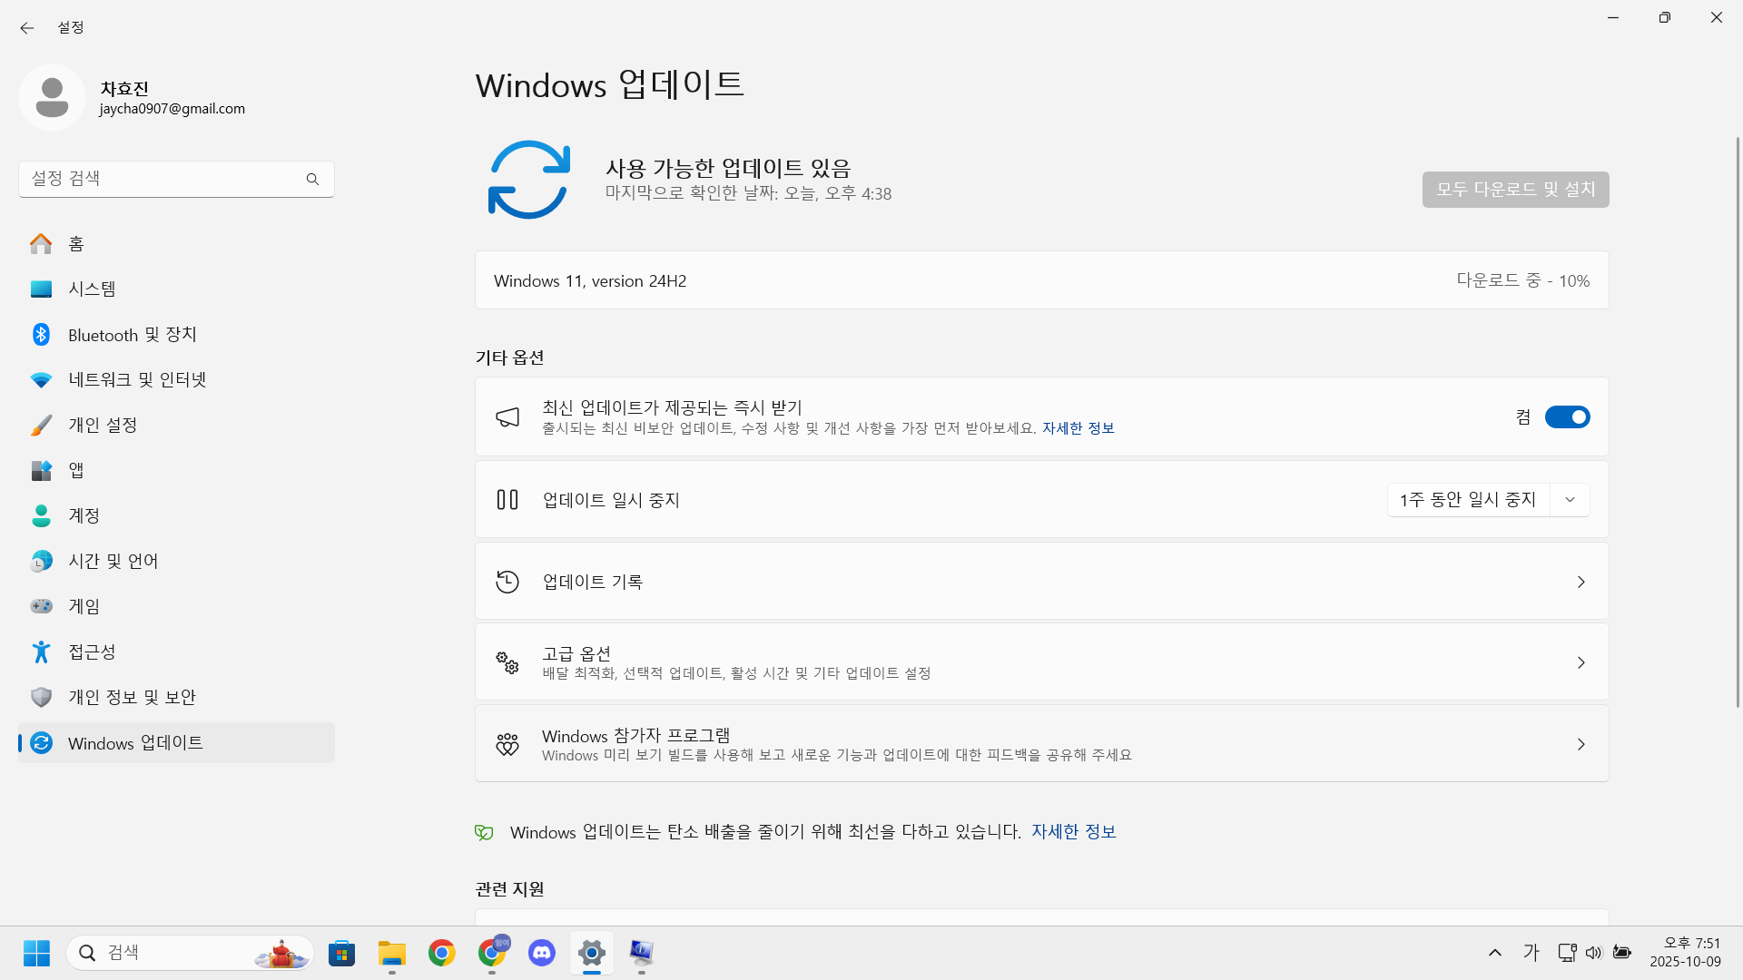The height and width of the screenshot is (980, 1743).
Task: Open clock and date 2025-10-09
Action: (x=1686, y=953)
